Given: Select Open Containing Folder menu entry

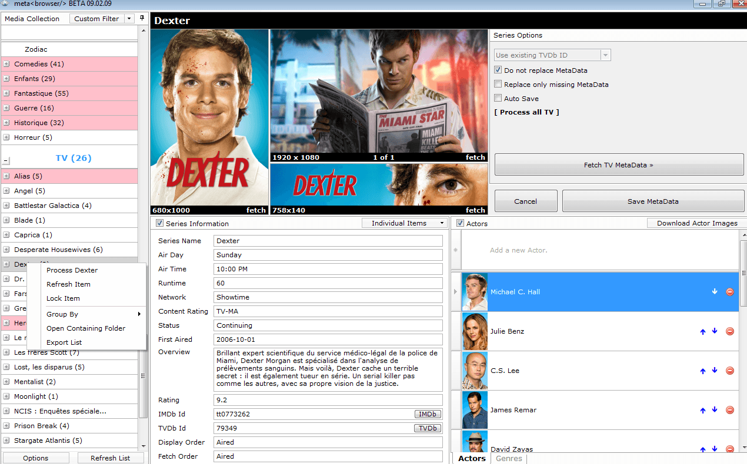Looking at the screenshot, I should [x=86, y=328].
